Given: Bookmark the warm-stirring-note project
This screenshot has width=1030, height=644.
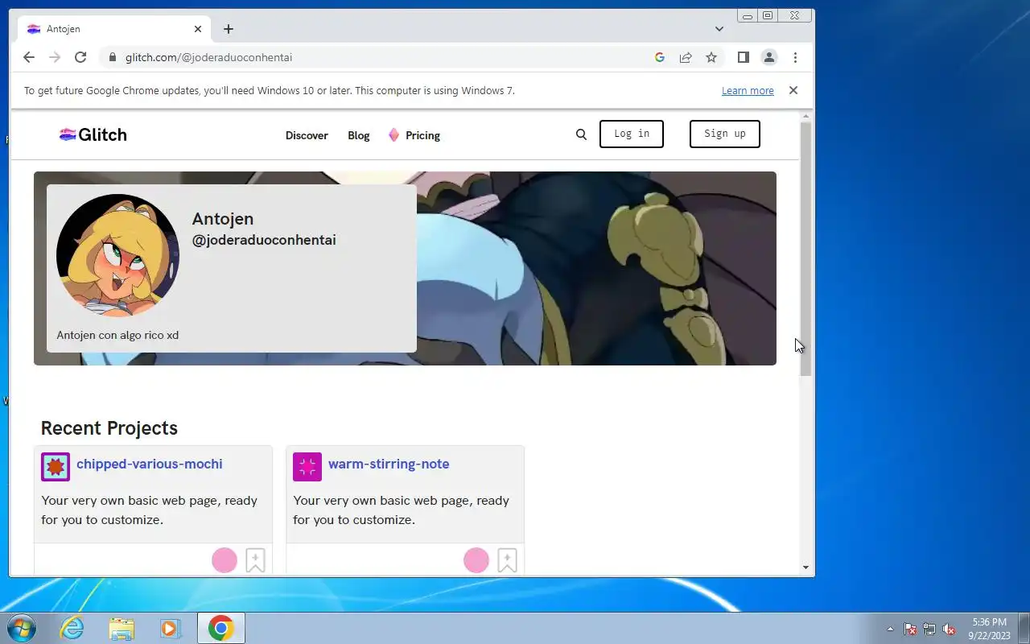Looking at the screenshot, I should pos(507,560).
